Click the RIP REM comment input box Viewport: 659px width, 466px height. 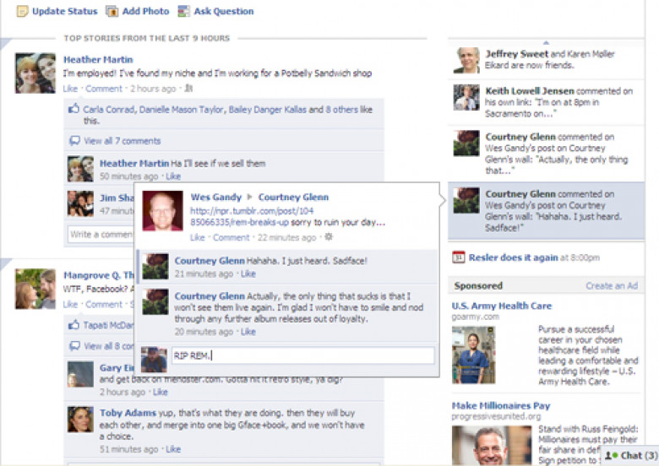[302, 355]
